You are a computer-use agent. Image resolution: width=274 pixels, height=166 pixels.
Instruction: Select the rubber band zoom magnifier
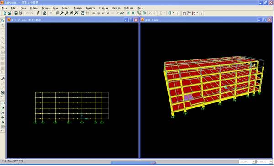(x=57, y=13)
